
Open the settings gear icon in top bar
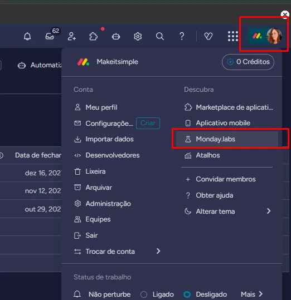[x=138, y=36]
